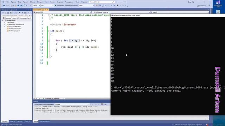Open the Авто debug mode dropdown

pos(86,6)
